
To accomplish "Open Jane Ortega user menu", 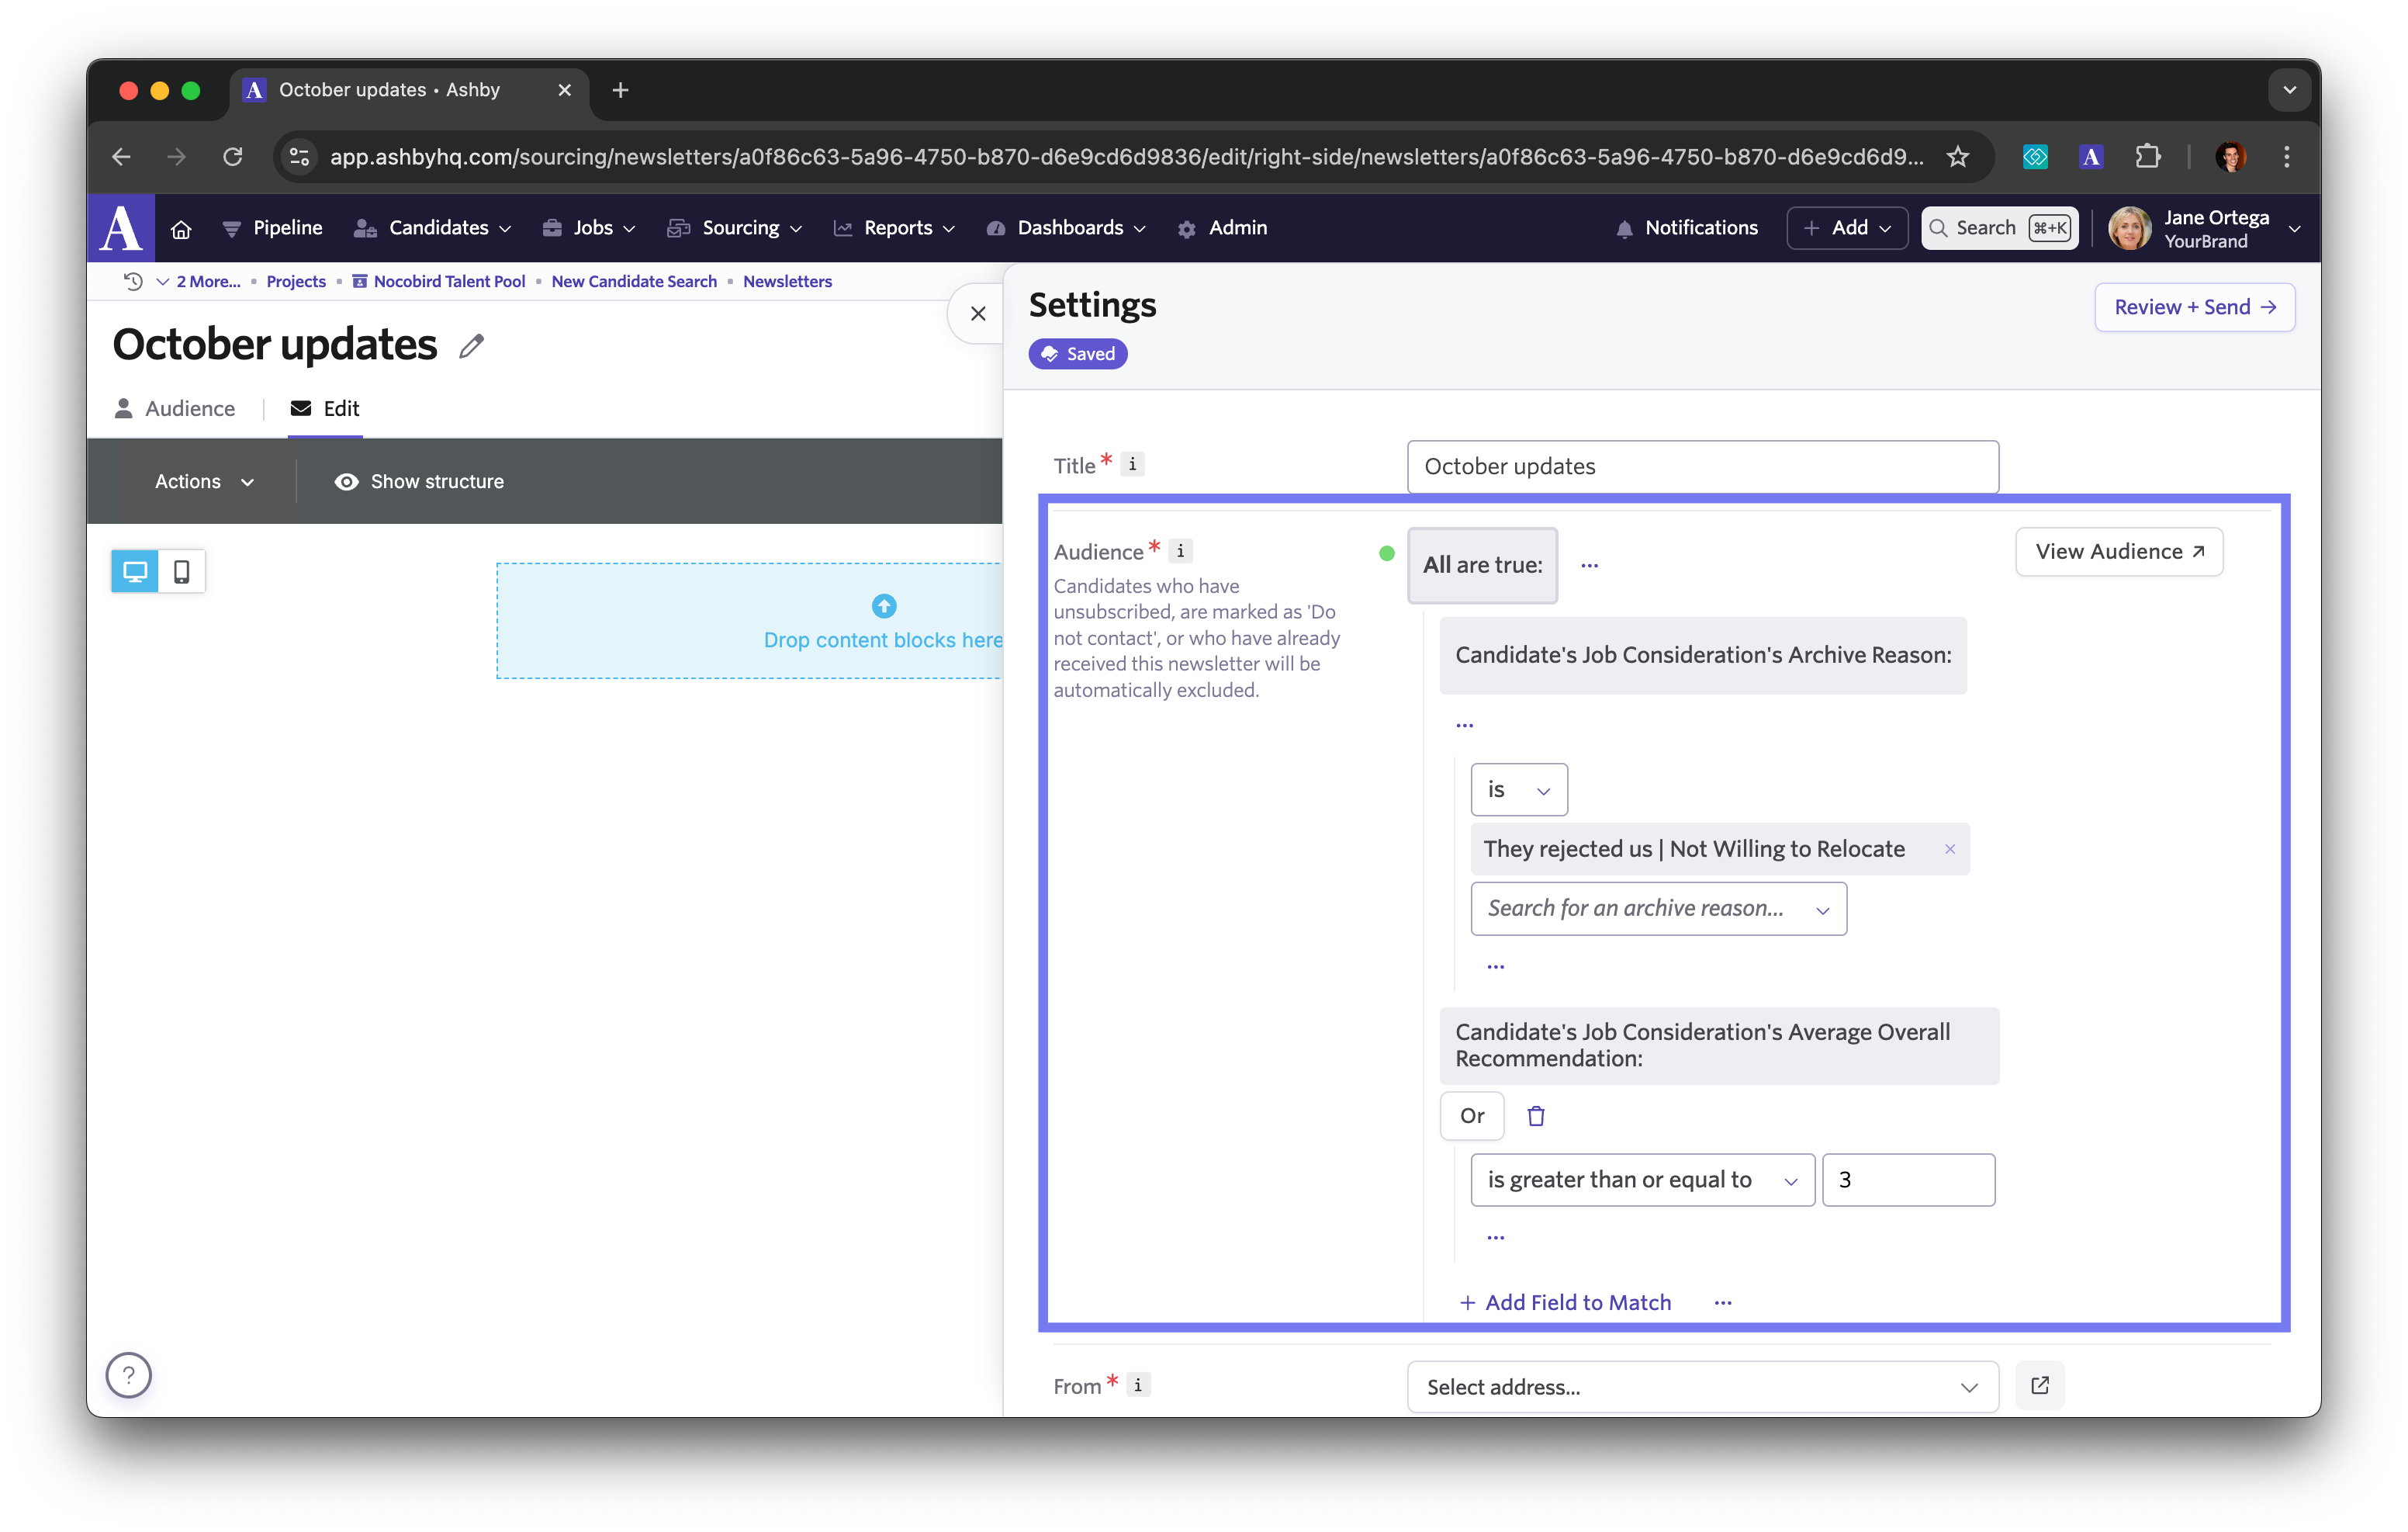I will pos(2204,228).
